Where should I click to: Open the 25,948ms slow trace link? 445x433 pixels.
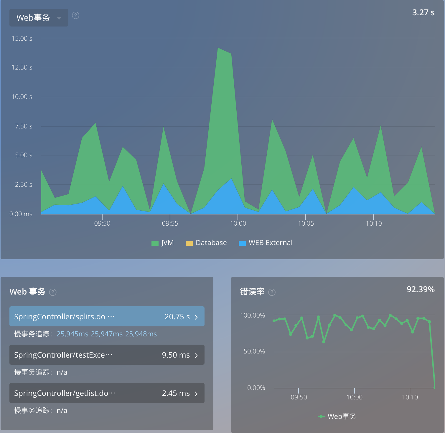[x=141, y=334]
